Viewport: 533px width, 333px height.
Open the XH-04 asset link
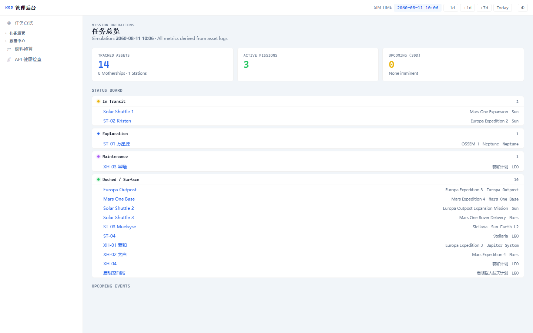pos(110,264)
